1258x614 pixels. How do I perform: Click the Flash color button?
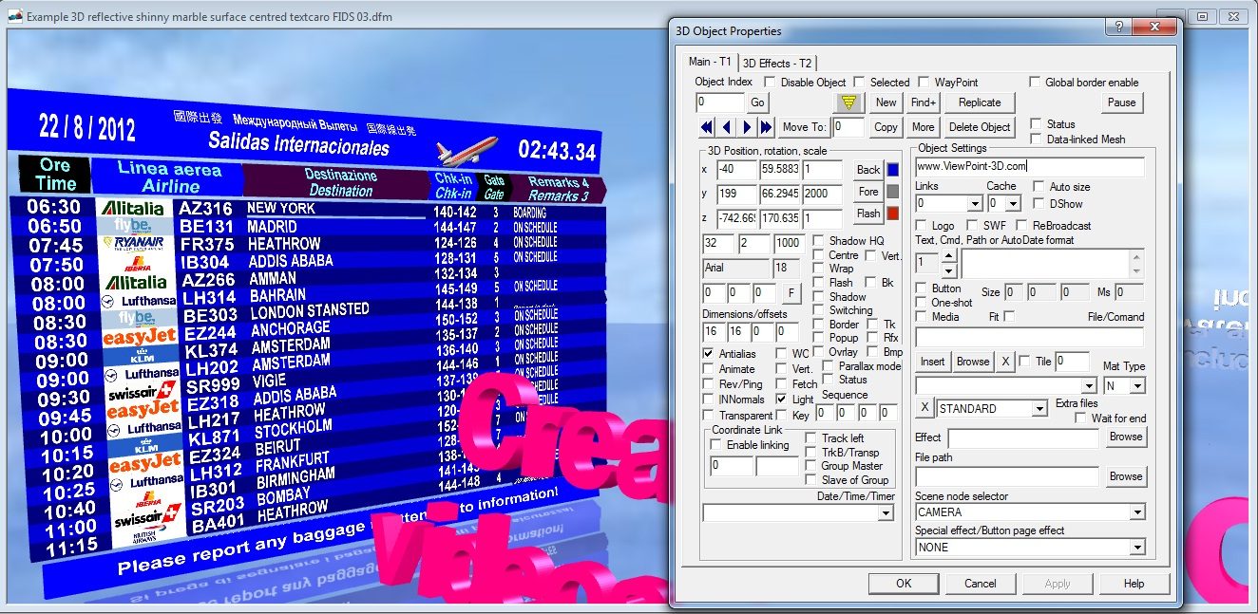868,214
